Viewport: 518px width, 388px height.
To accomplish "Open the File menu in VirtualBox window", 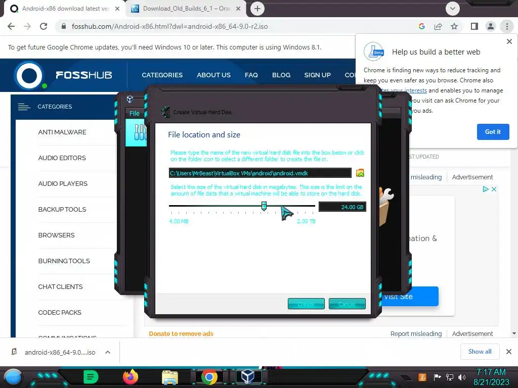I will click(x=135, y=114).
